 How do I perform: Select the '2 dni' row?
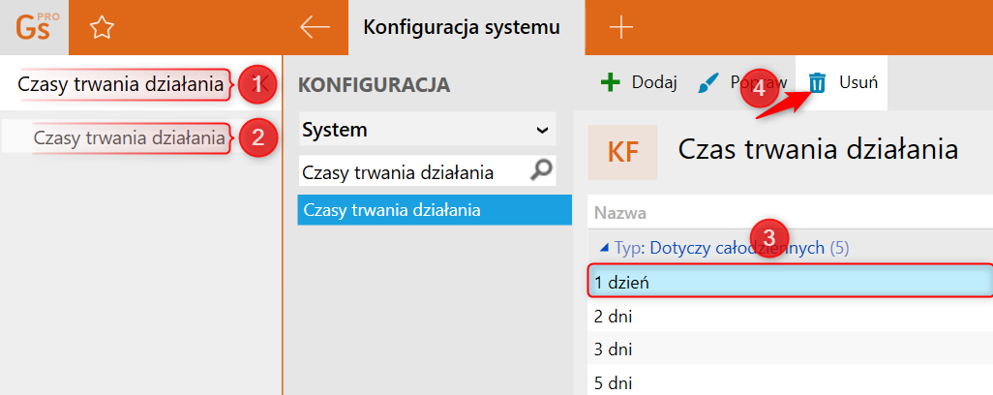pyautogui.click(x=789, y=316)
